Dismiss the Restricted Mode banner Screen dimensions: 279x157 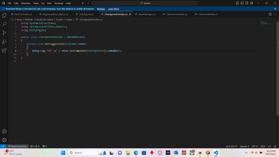coord(275,9)
